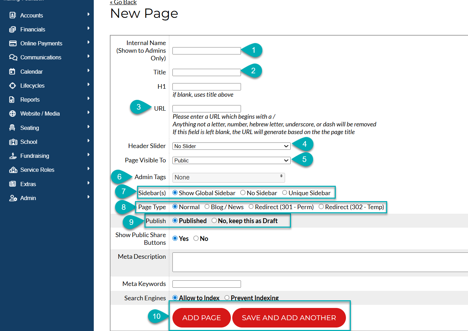
Task: Open the Admin Tags selector
Action: click(x=228, y=177)
